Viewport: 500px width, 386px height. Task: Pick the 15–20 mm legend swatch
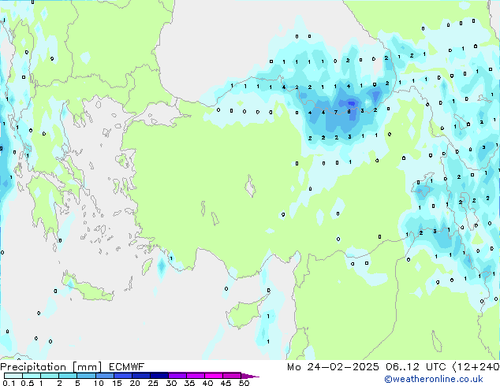(x=122, y=376)
